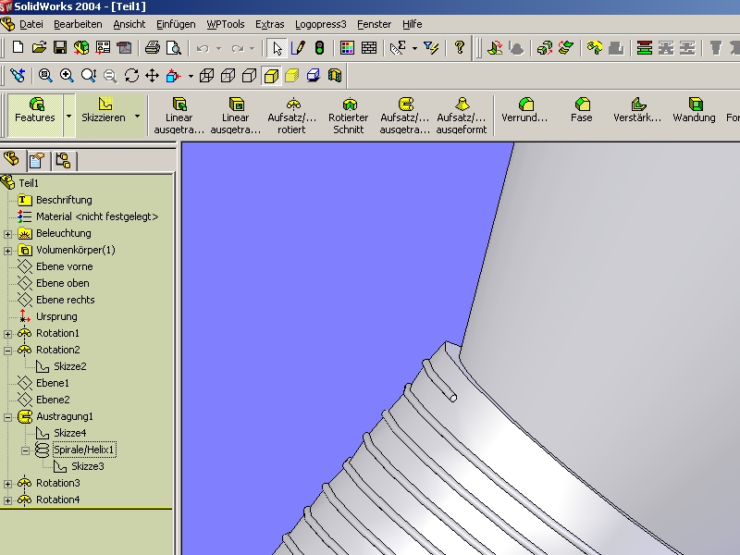Open the dropdown arrow beside Features

coord(68,117)
